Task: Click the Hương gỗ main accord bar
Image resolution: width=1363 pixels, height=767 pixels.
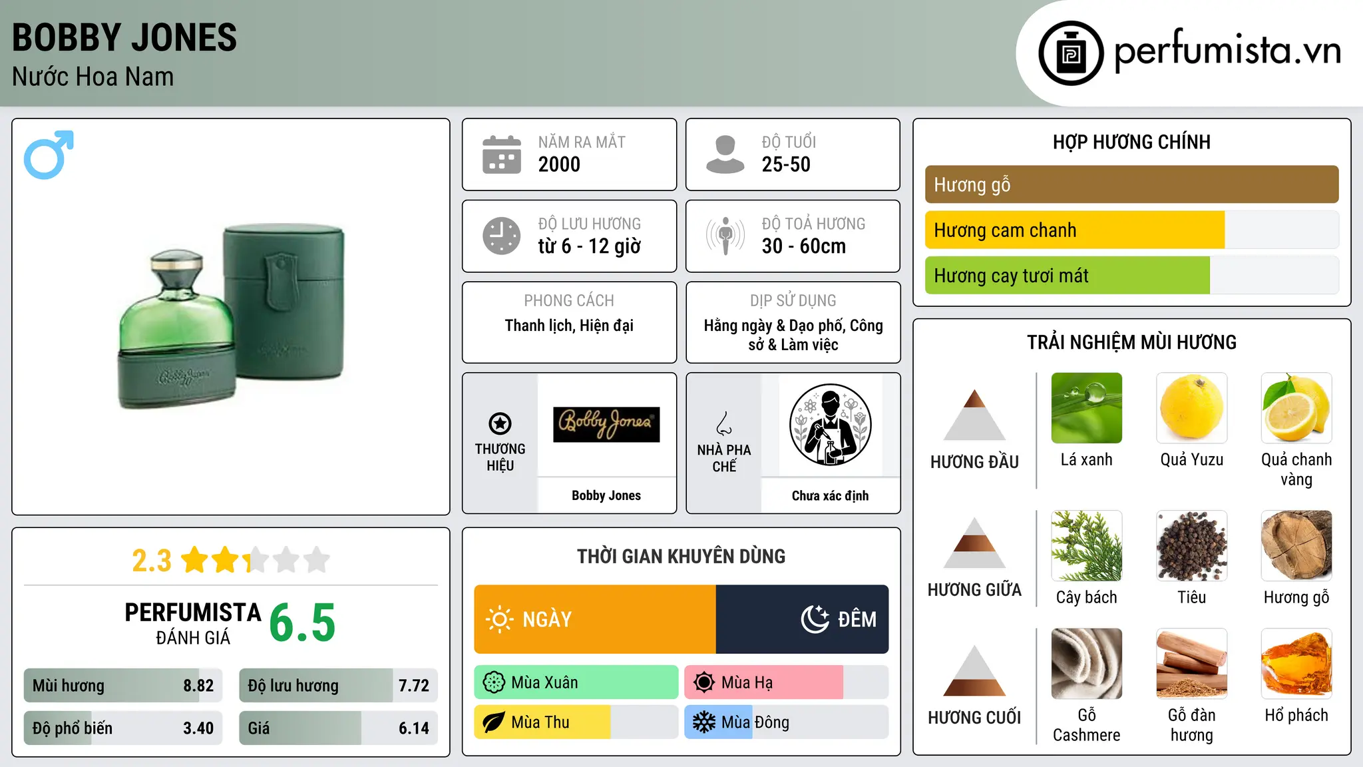Action: pyautogui.click(x=1131, y=184)
